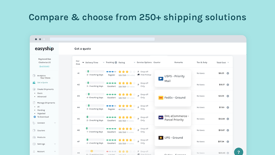Click the Tracking info icon in header

coord(116,62)
